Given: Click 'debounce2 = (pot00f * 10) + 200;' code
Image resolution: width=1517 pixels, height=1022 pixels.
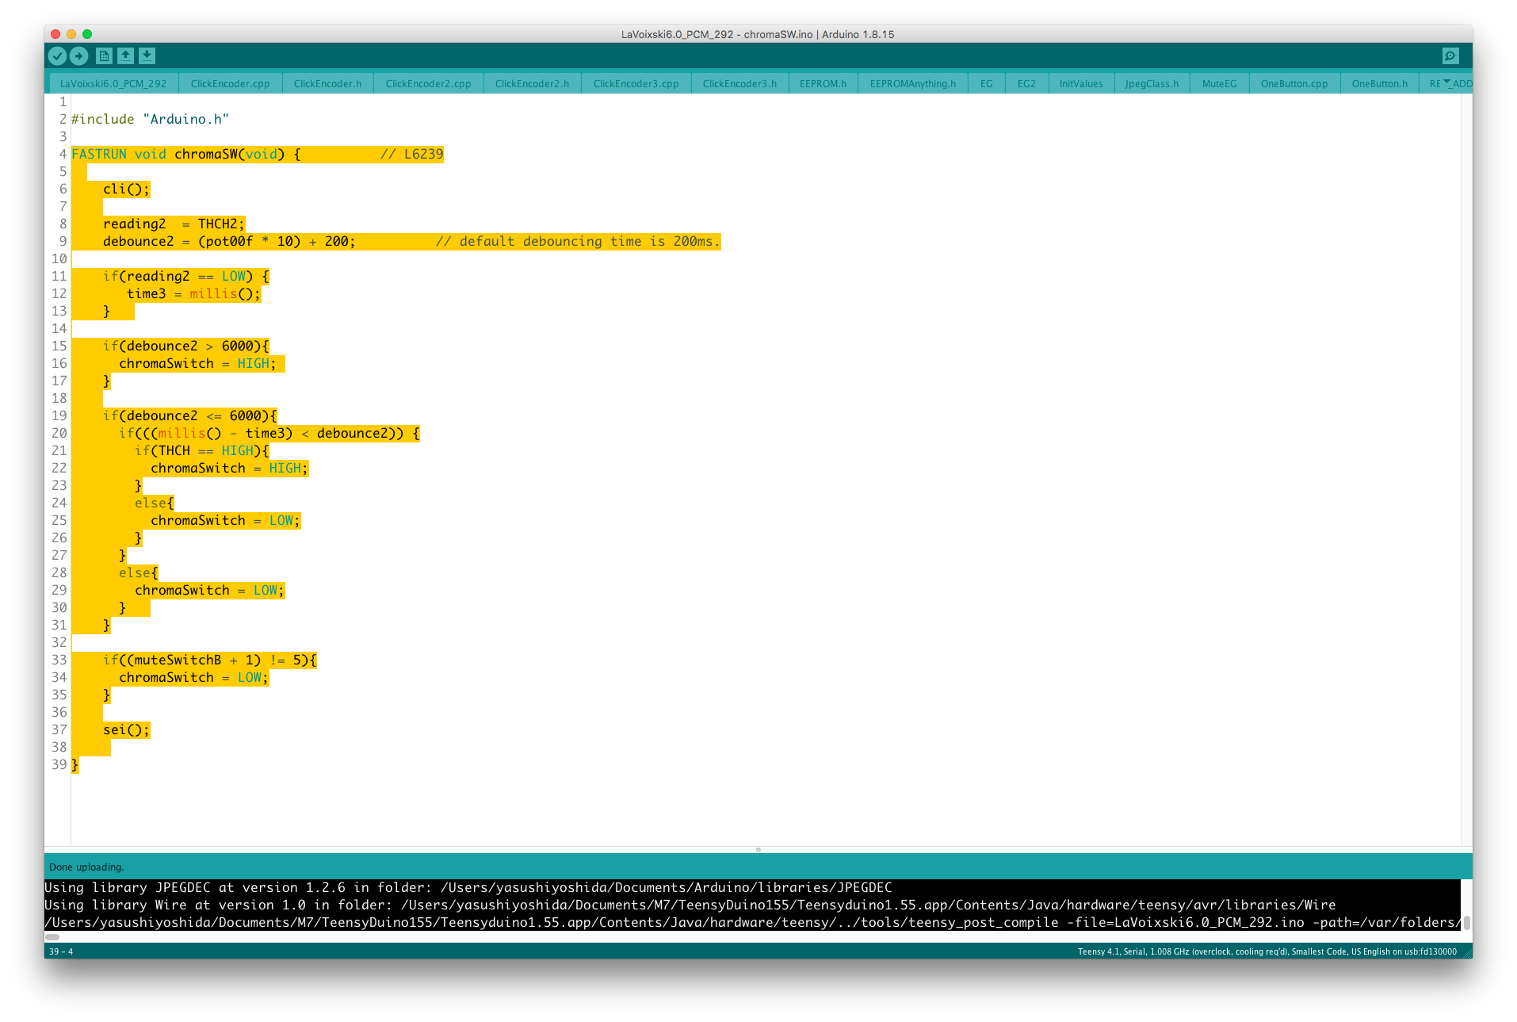Looking at the screenshot, I should 229,241.
